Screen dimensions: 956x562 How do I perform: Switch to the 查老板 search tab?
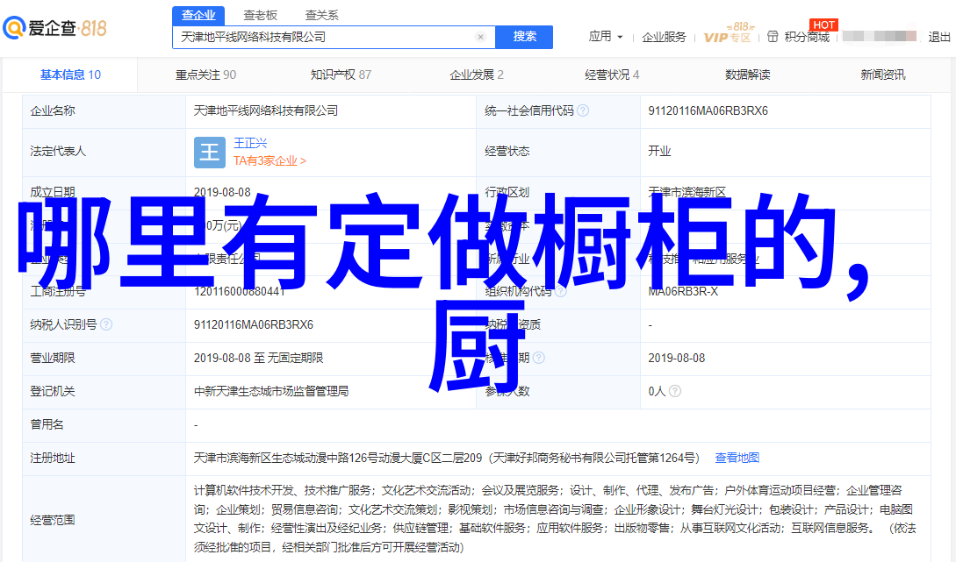point(260,16)
